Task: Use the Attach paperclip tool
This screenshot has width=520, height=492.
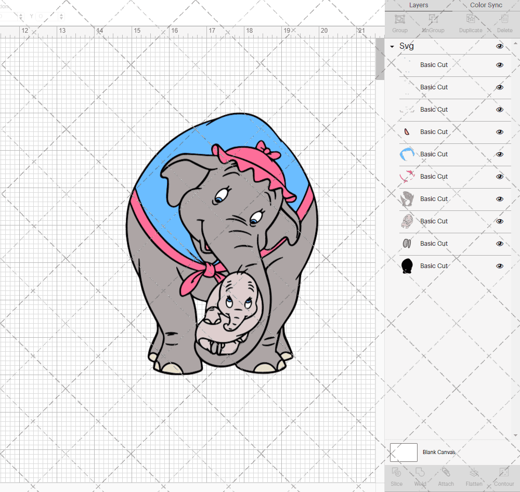Action: point(446,472)
